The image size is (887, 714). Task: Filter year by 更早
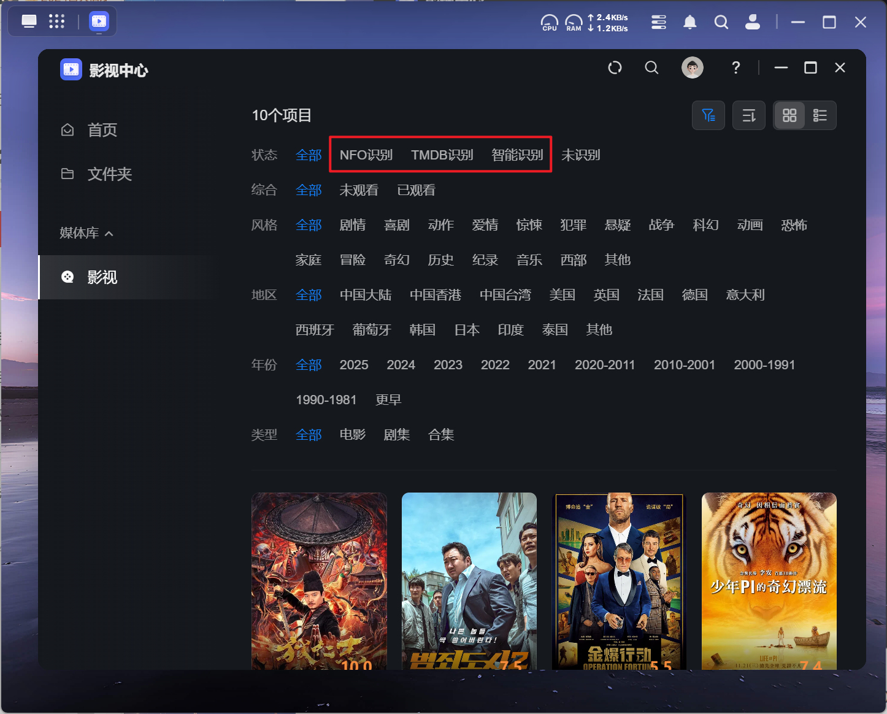click(x=388, y=400)
